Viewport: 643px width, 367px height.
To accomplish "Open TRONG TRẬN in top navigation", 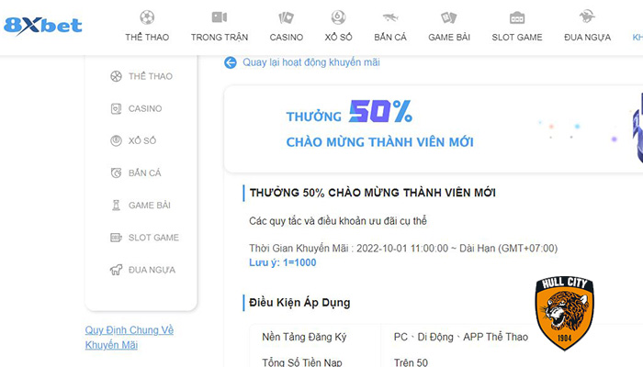I will pyautogui.click(x=220, y=38).
